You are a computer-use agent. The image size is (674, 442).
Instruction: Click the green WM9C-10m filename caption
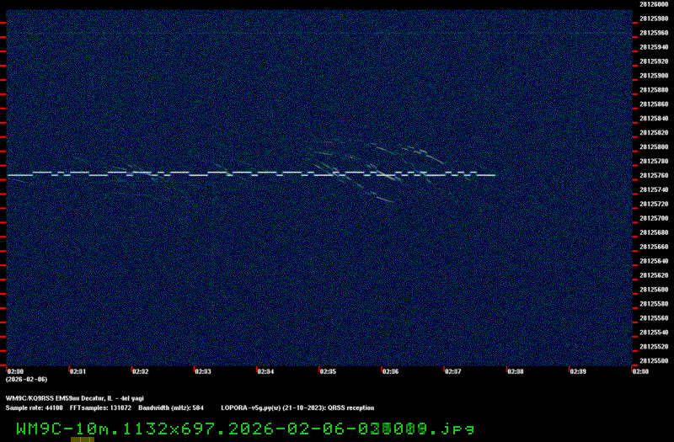click(x=244, y=428)
